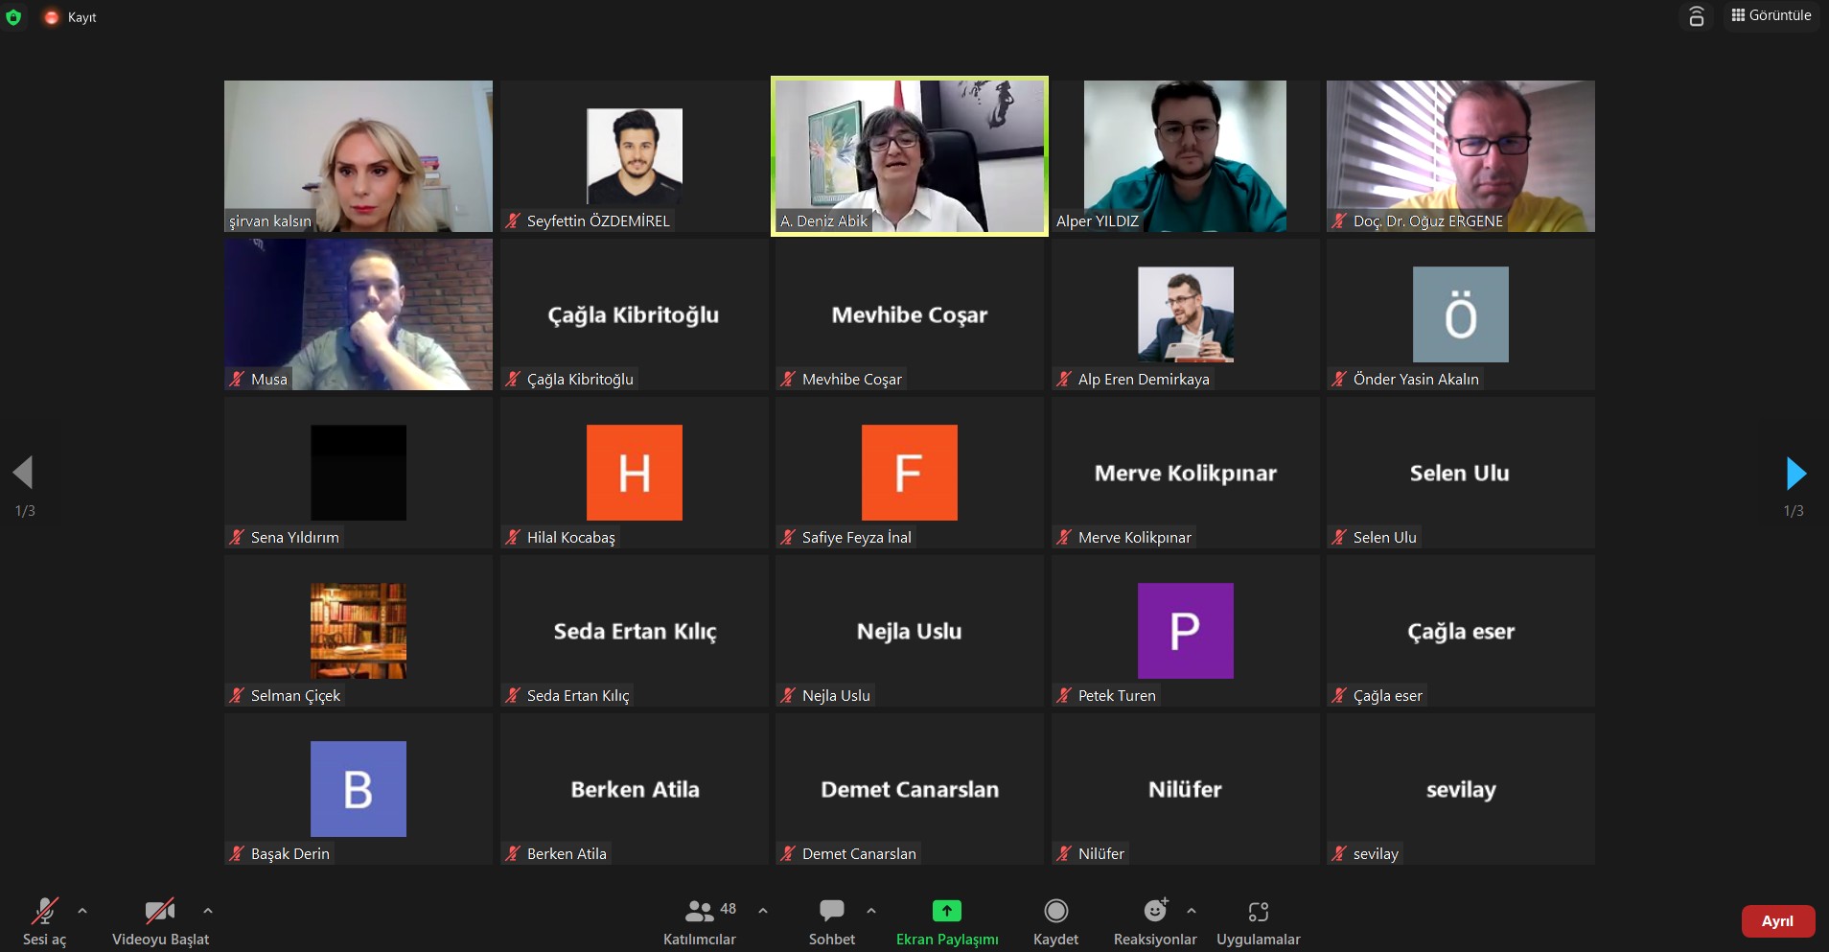The height and width of the screenshot is (952, 1829).
Task: Click the muted mic icon next to Seyfettin ÖZDEMİREL
Action: click(x=513, y=221)
